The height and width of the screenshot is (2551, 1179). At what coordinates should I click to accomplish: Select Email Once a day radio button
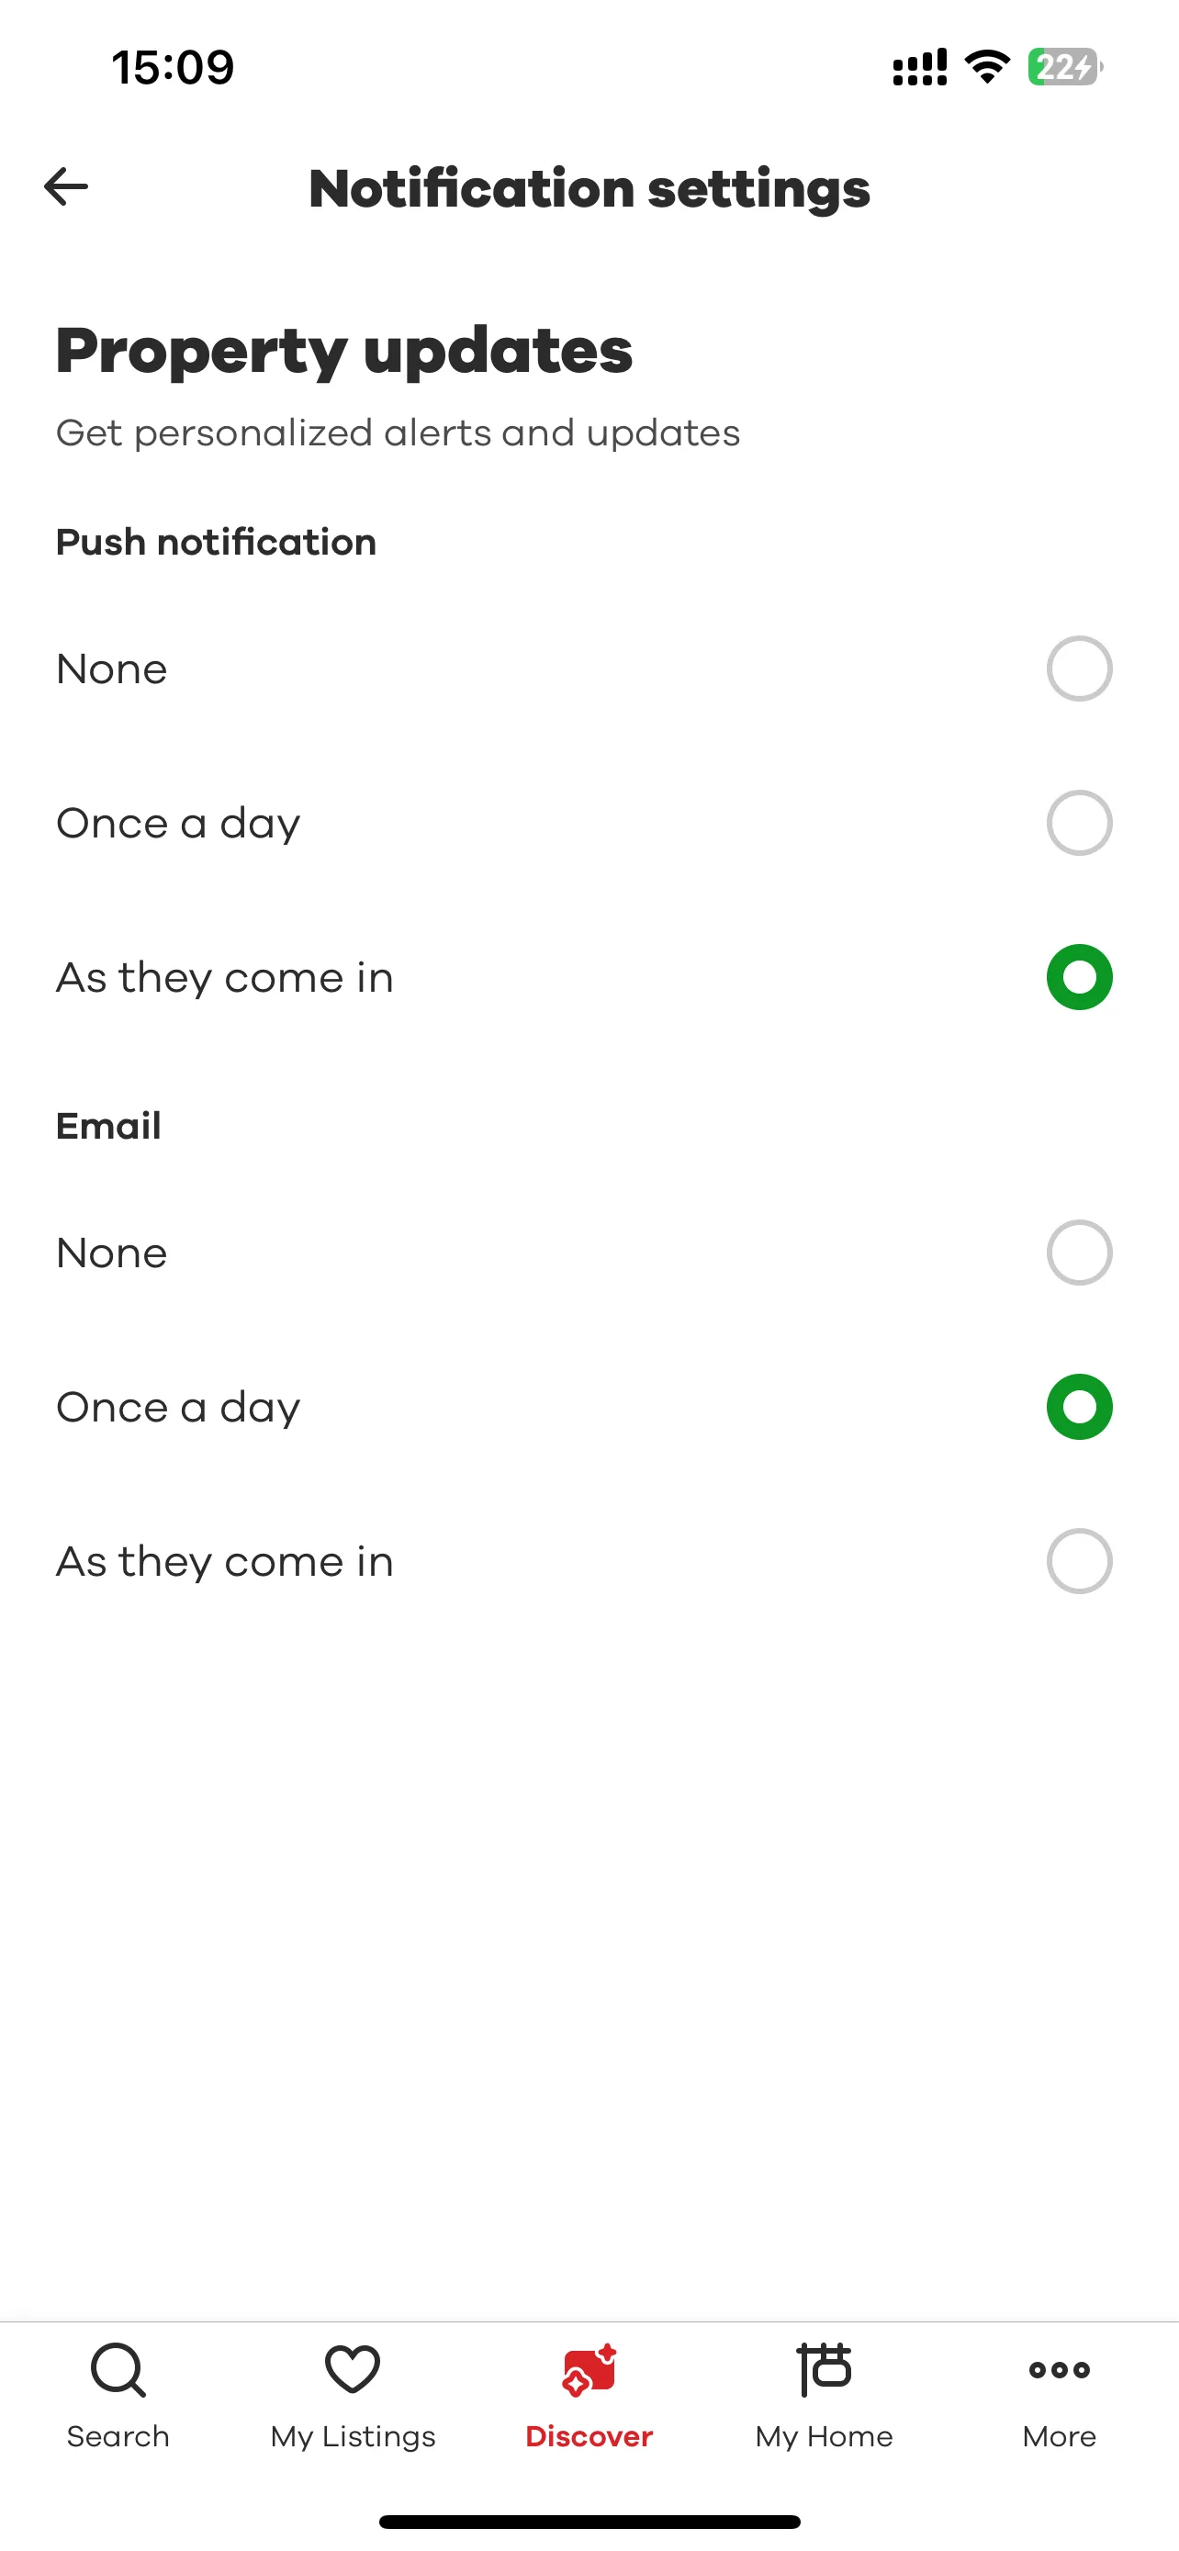pos(1079,1407)
